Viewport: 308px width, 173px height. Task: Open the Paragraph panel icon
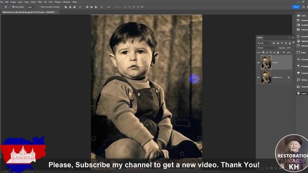[x=298, y=66]
